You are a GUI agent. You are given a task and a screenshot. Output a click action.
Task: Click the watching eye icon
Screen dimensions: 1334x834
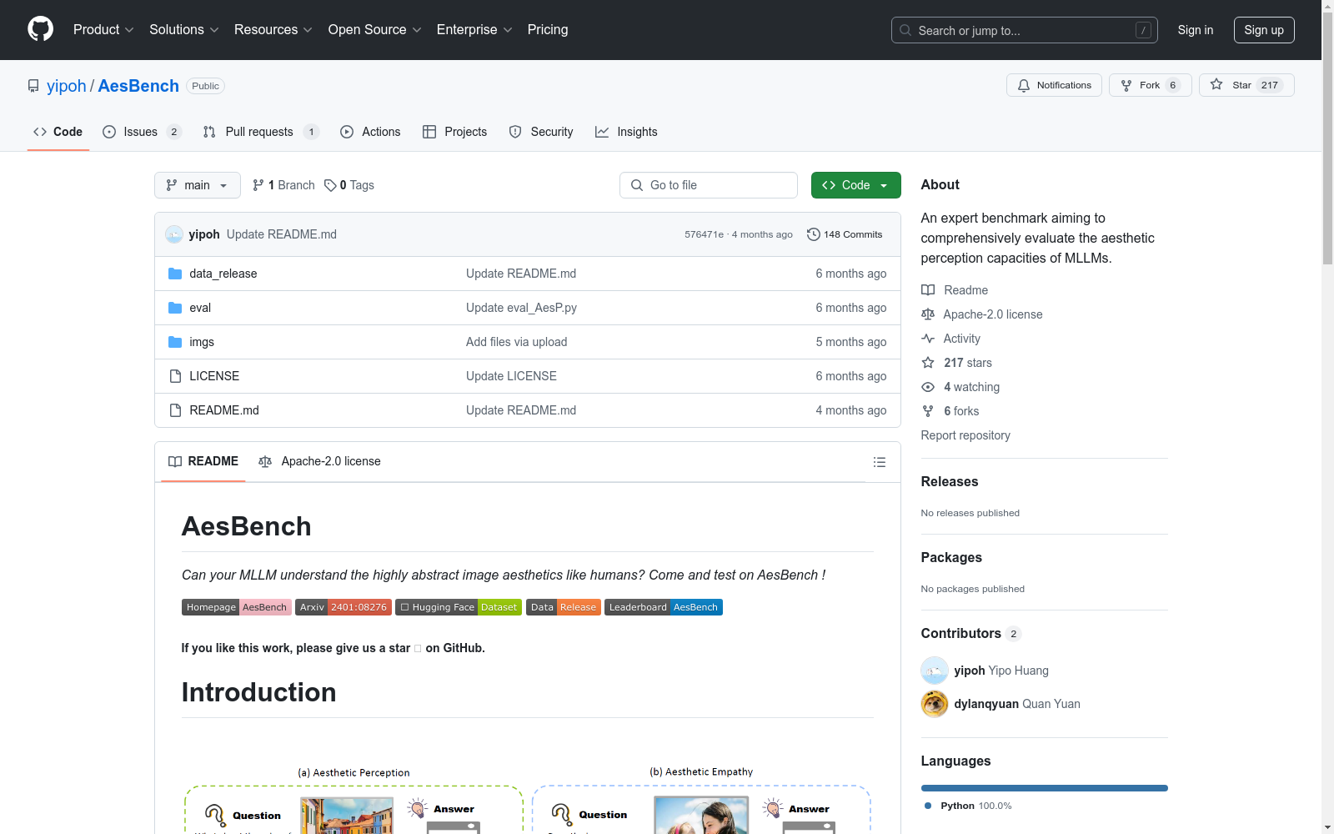928,387
